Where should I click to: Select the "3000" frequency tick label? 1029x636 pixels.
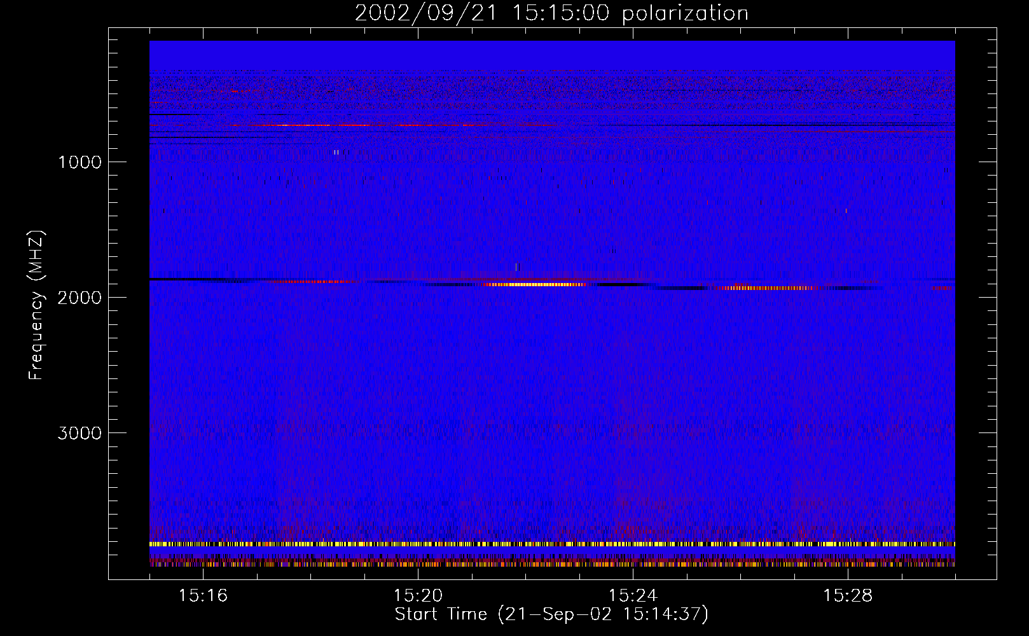tap(79, 433)
